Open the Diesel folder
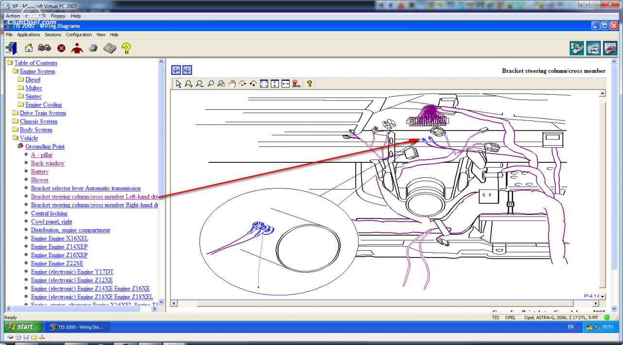623x345 pixels. (33, 79)
